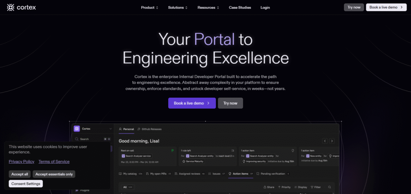Viewport: 411px width, 194px height.
Task: Click the Cortex logo in the site header
Action: pos(22,8)
